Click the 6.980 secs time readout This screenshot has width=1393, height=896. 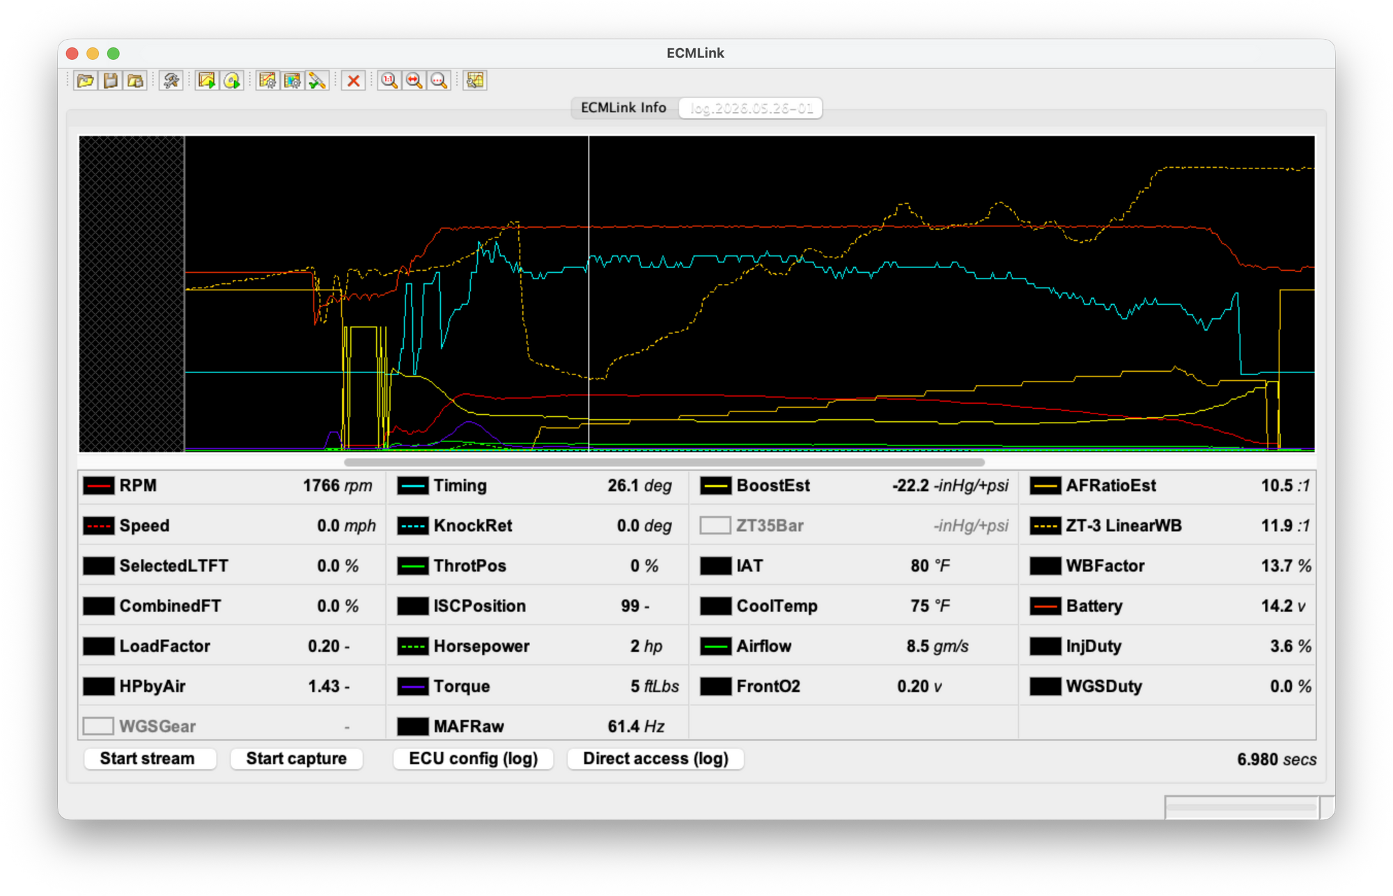1276,760
